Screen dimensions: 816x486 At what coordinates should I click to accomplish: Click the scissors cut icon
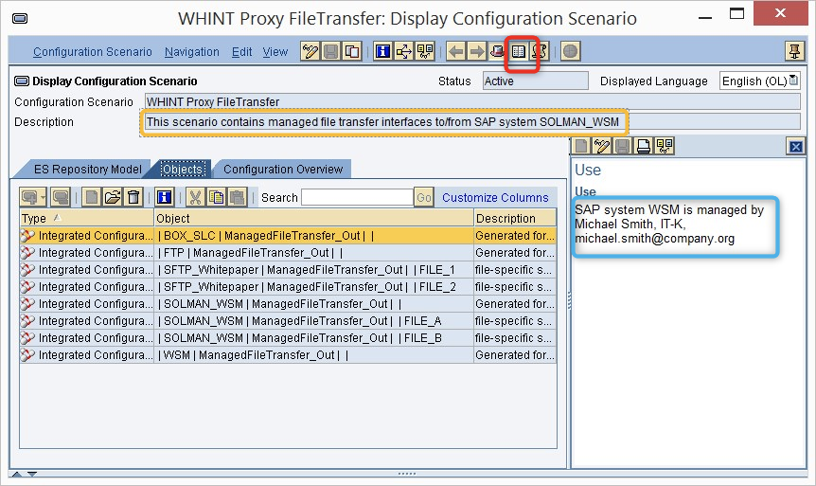pyautogui.click(x=195, y=197)
